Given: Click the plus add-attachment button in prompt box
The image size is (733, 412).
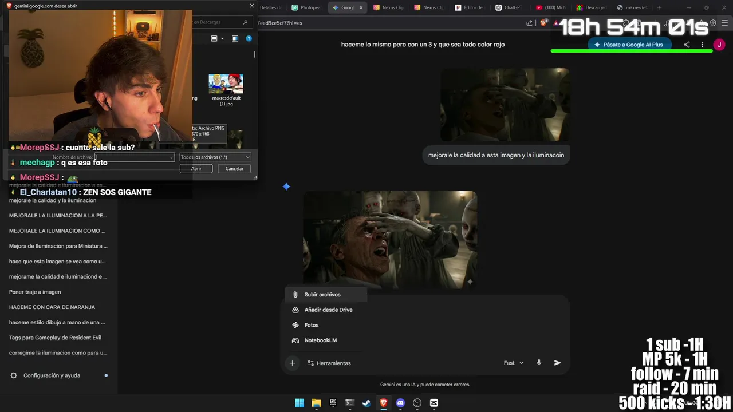Looking at the screenshot, I should [x=292, y=363].
